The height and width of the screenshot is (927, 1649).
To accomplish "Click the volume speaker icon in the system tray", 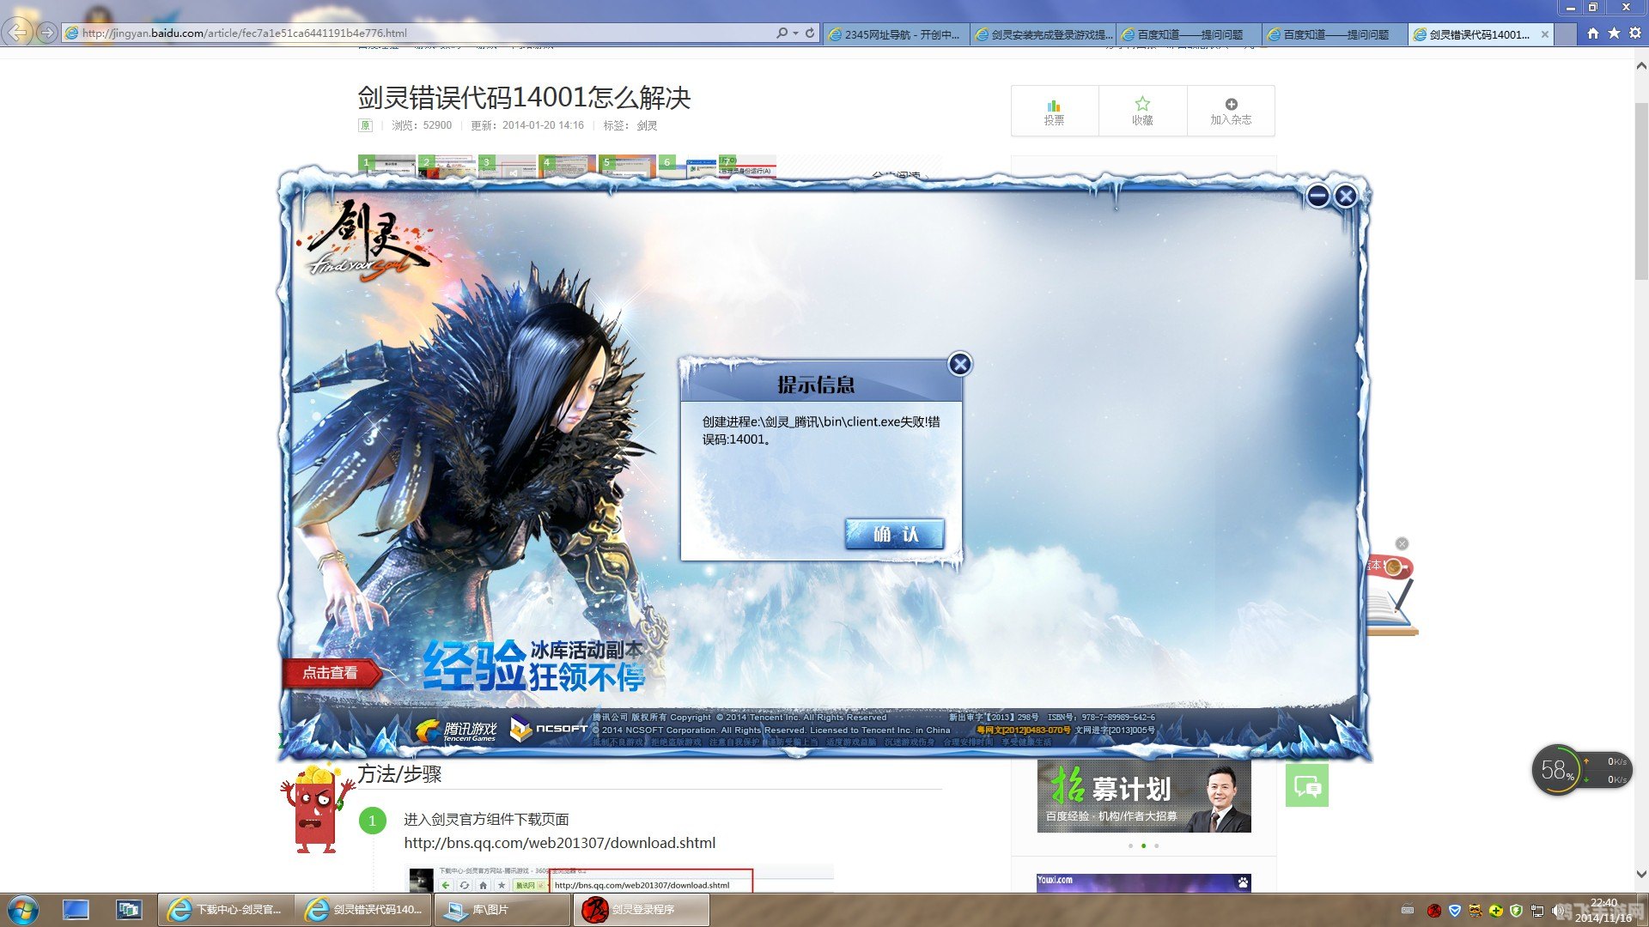I will (x=1558, y=910).
